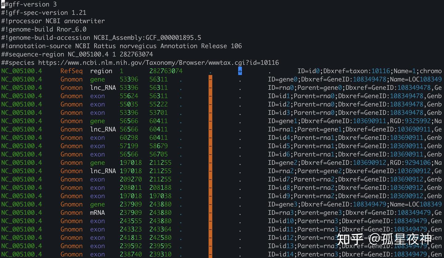Select exon start coordinate "241813"
Screen dimensions: 444x258
tap(131, 237)
